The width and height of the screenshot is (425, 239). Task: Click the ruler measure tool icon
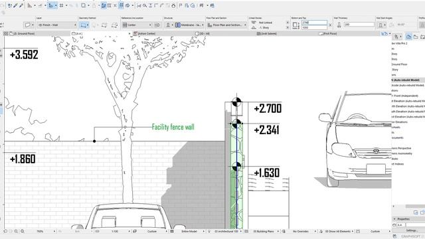click(29, 5)
